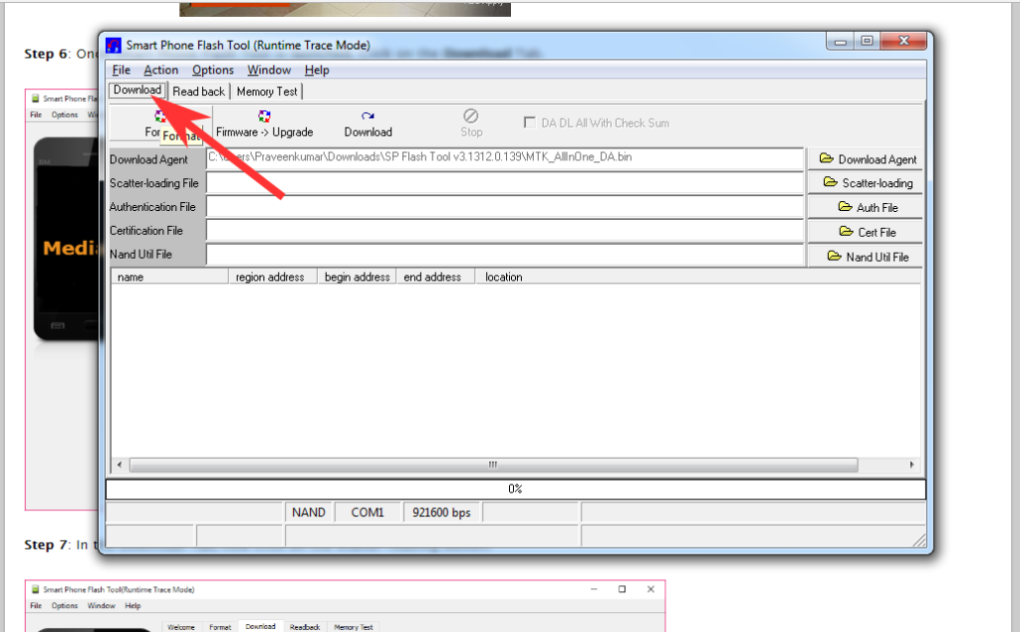Open the File menu in Flash Tool
1020x632 pixels.
pyautogui.click(x=121, y=71)
